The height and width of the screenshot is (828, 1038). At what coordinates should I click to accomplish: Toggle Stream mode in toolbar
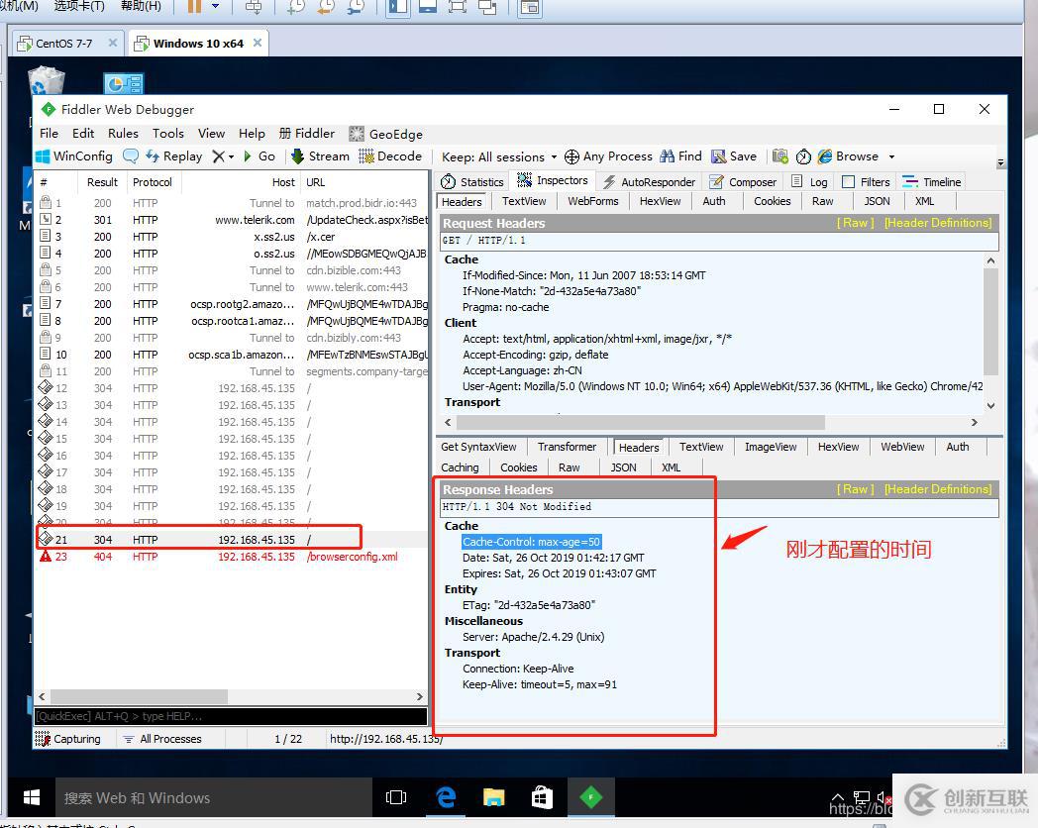[x=320, y=156]
